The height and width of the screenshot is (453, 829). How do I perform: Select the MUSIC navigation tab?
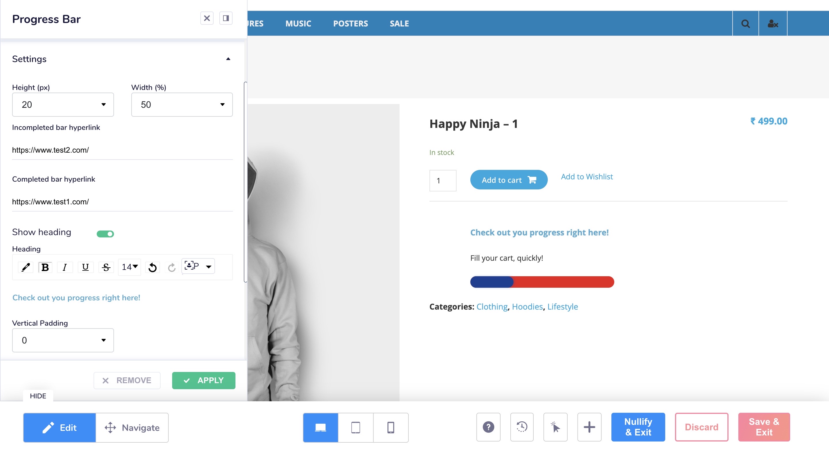[298, 24]
